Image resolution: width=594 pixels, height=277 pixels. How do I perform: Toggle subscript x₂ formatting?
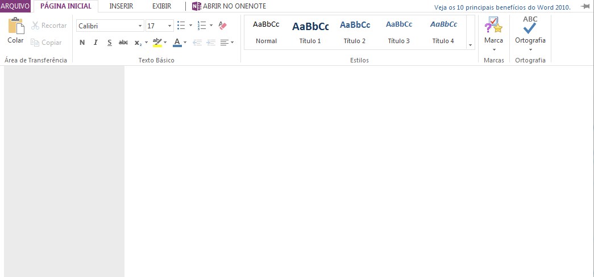pos(138,43)
